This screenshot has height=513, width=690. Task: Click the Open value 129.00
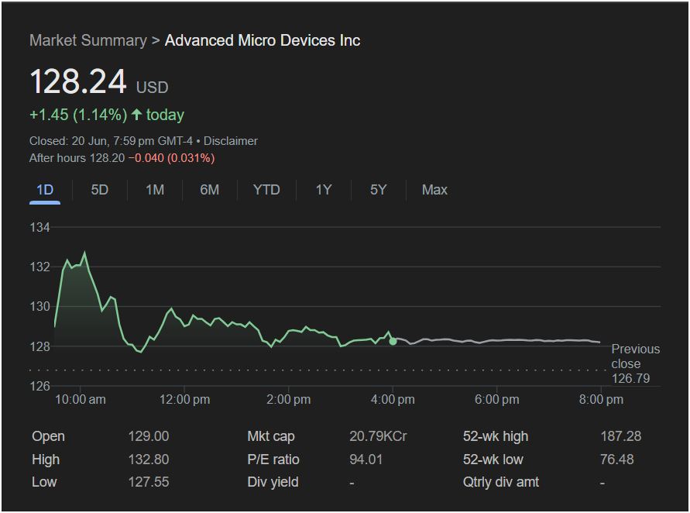click(148, 436)
